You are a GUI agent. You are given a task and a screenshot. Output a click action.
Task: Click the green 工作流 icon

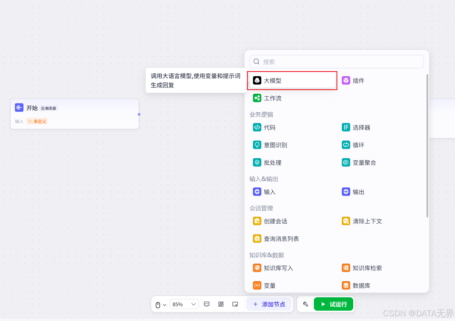coord(257,98)
